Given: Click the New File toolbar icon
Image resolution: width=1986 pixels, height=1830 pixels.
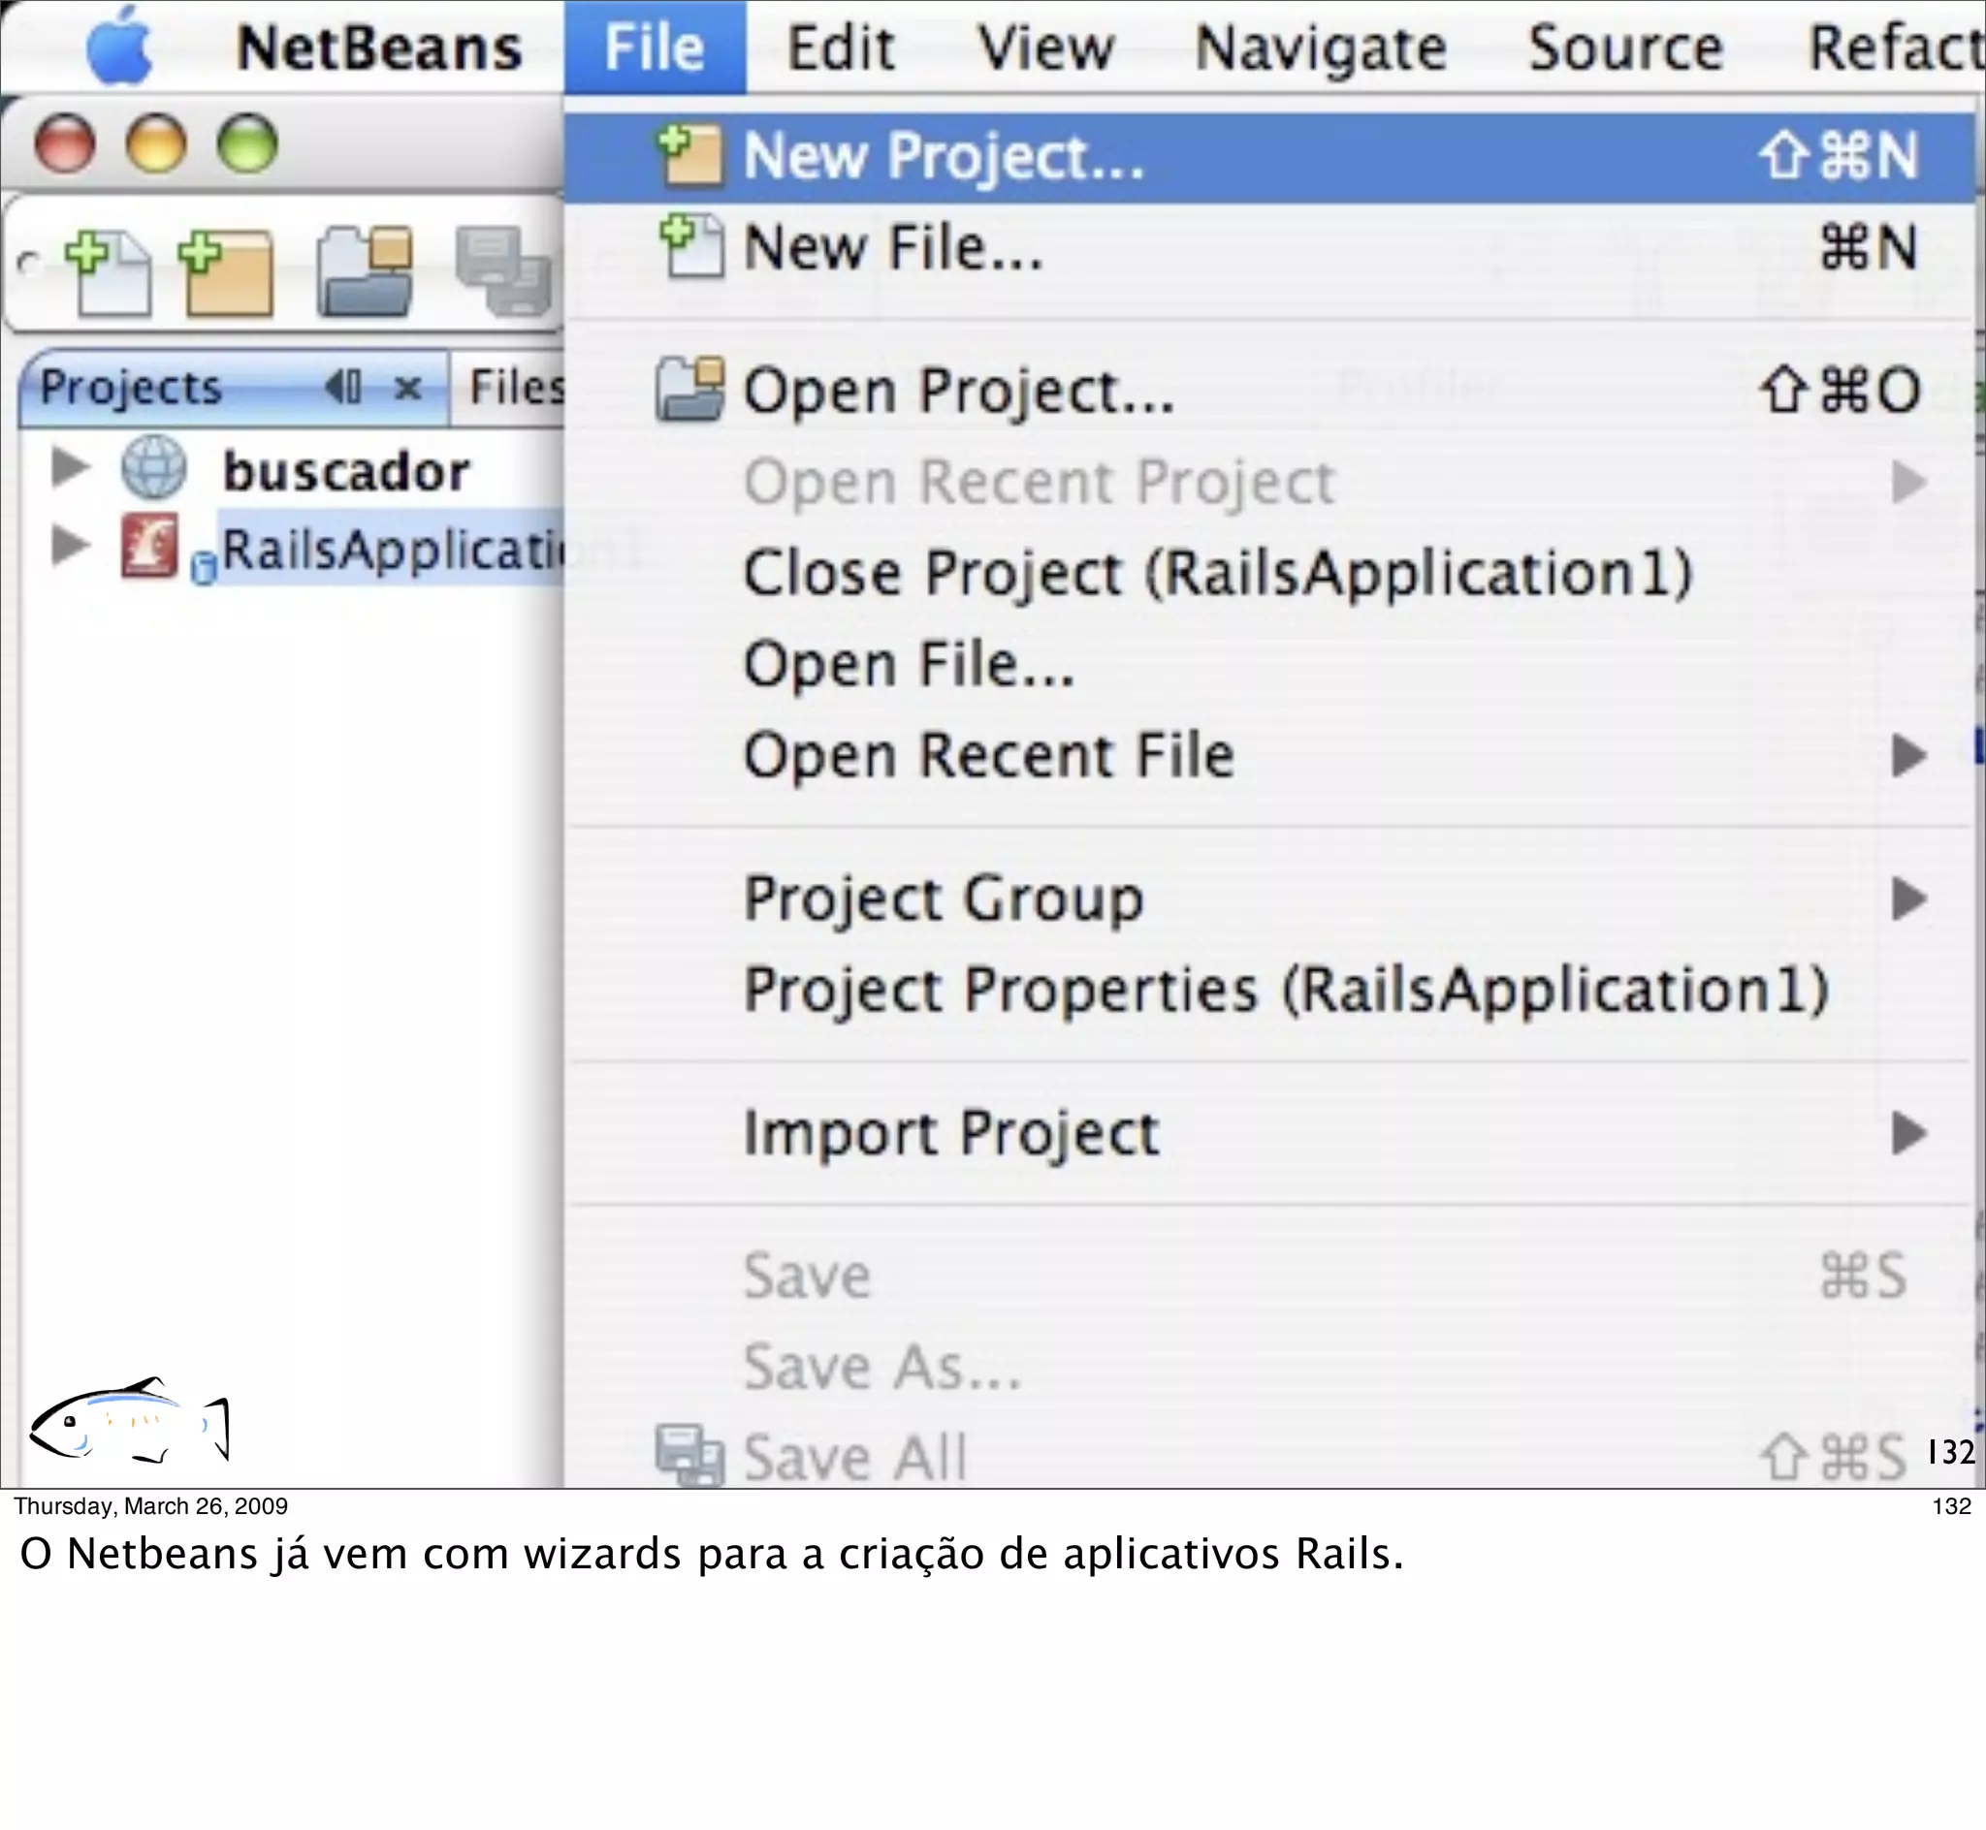Looking at the screenshot, I should pos(109,272).
